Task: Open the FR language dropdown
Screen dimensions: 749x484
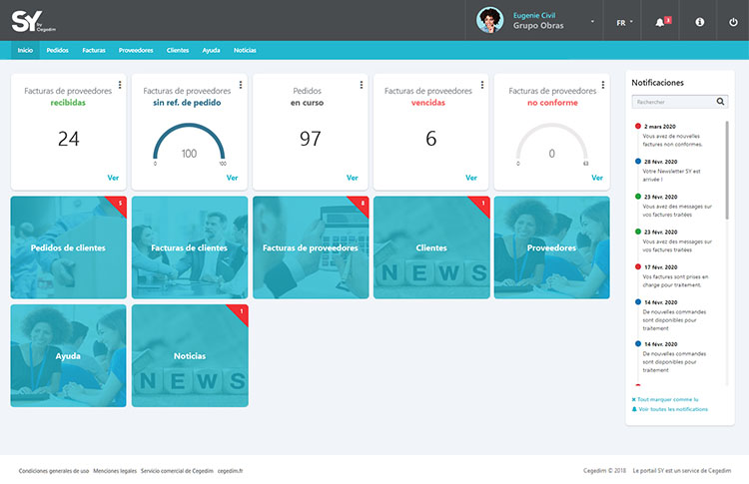Action: click(x=625, y=21)
